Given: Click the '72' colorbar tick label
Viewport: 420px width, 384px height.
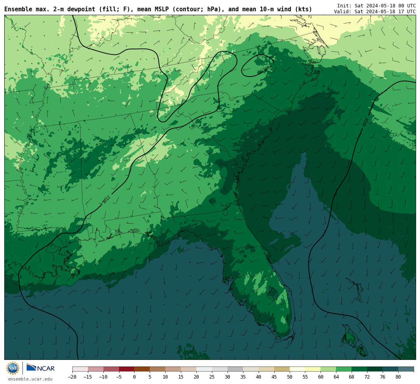Looking at the screenshot, I should click(367, 377).
